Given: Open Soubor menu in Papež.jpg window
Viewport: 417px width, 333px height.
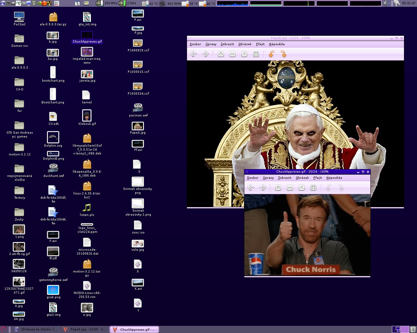Looking at the screenshot, I should tap(195, 44).
